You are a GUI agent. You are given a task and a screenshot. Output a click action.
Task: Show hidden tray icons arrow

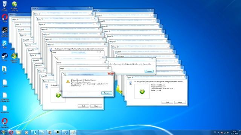218,132
